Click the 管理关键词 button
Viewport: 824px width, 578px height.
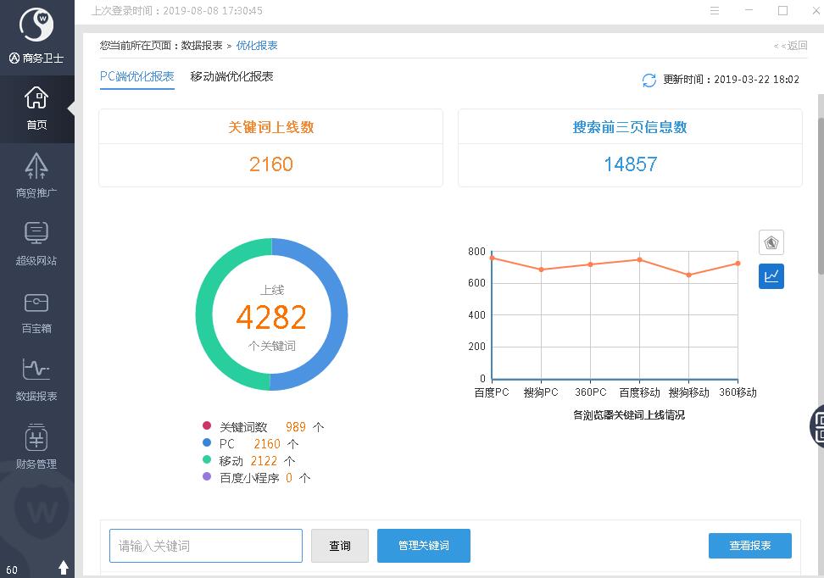point(423,546)
